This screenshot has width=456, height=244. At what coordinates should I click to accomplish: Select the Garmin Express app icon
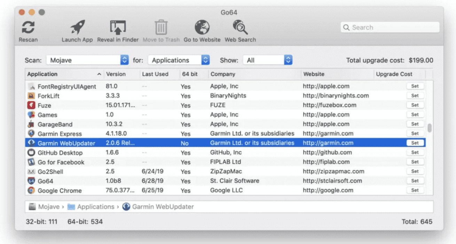coord(31,133)
